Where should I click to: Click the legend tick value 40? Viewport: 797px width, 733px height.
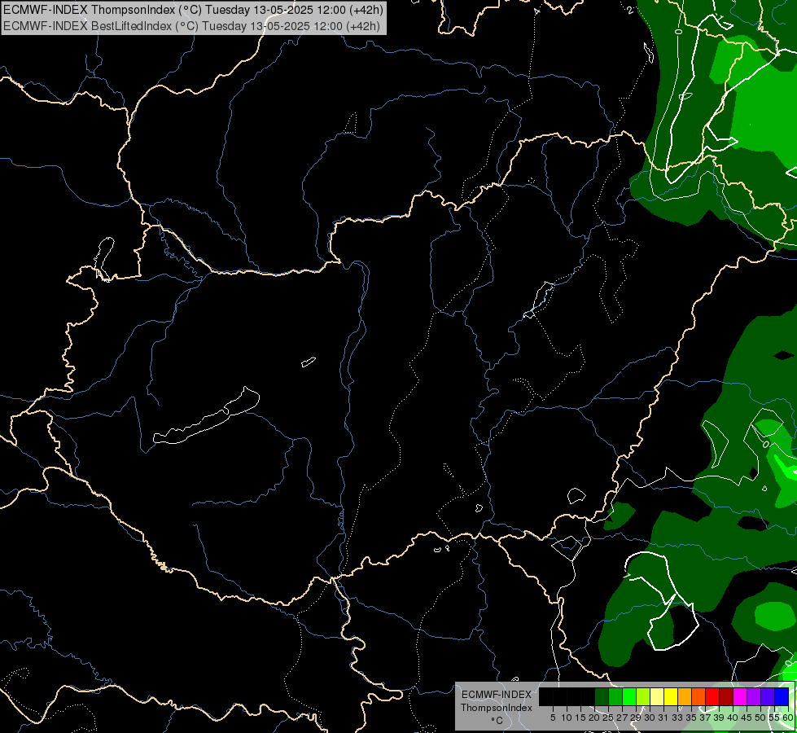point(733,718)
